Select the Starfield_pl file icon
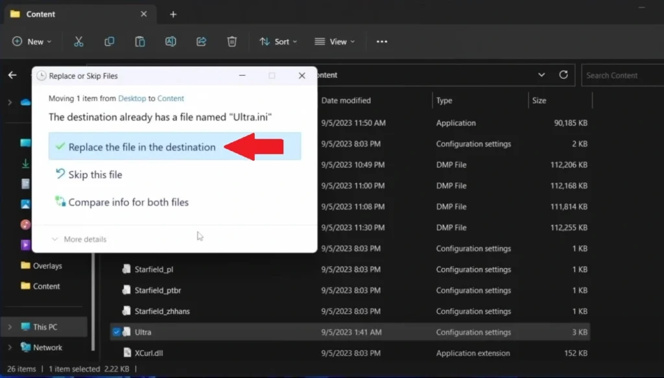 click(126, 269)
